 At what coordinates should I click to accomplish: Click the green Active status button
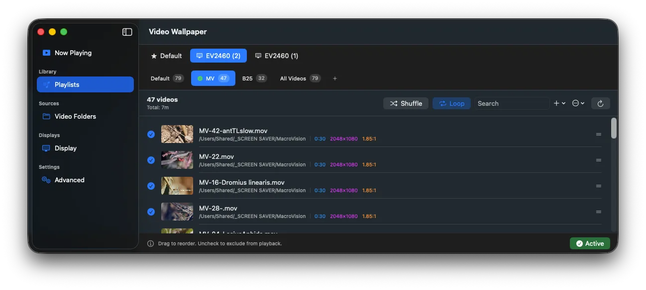pos(590,243)
